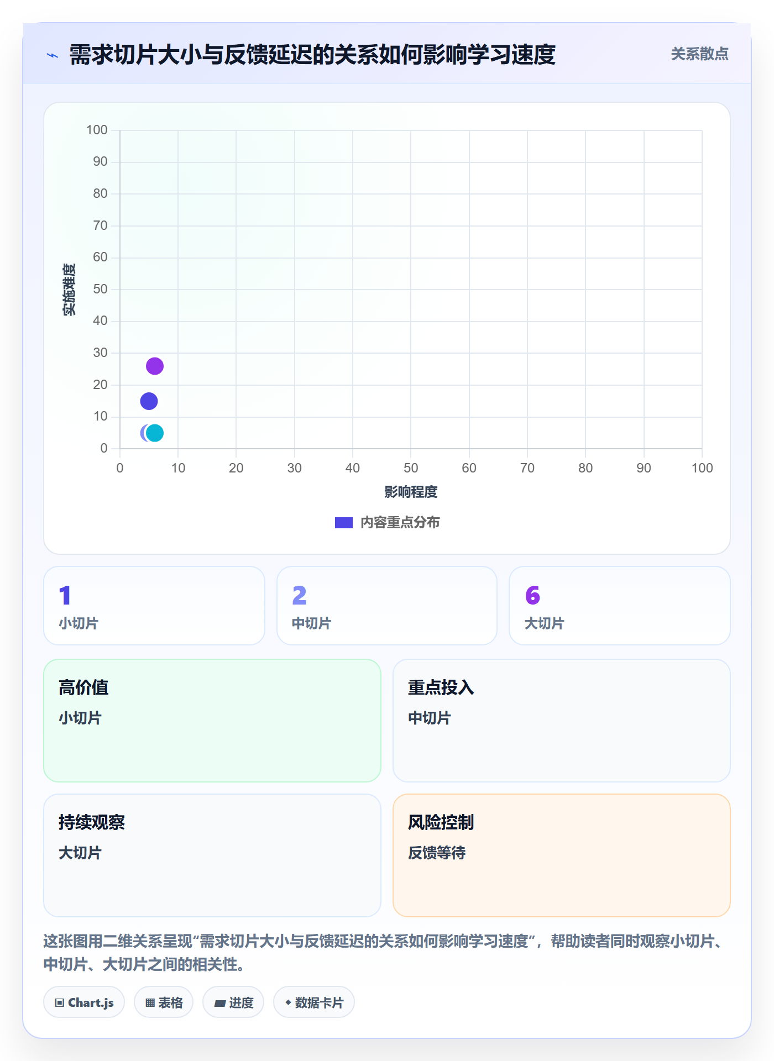Click the 内容重点分布 legend label
The width and height of the screenshot is (774, 1061).
(400, 522)
